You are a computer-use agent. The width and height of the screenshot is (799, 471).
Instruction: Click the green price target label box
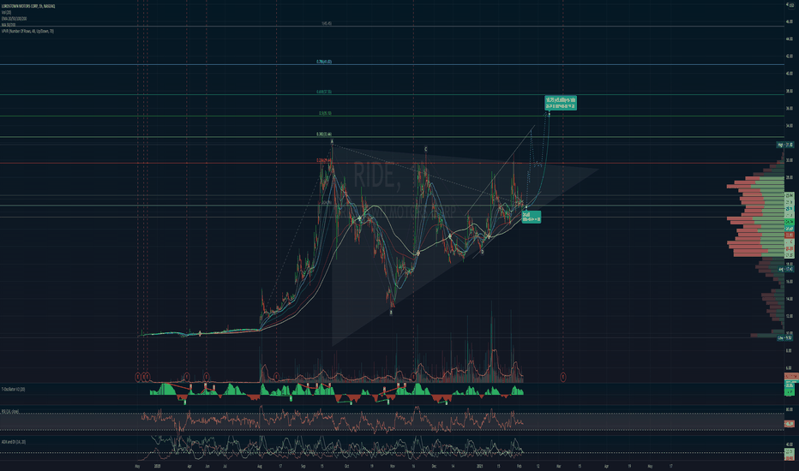point(561,103)
